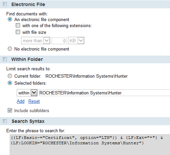Open the more than comparison dropdown
The width and height of the screenshot is (170, 155).
[35, 41]
